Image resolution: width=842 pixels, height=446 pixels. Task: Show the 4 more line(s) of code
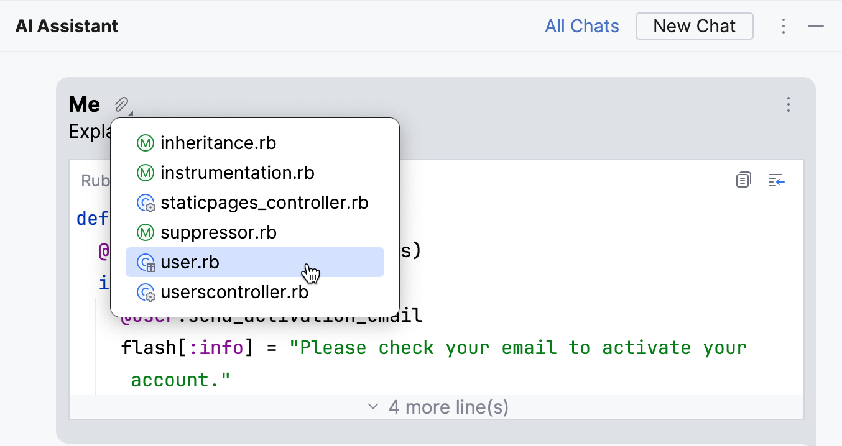448,407
